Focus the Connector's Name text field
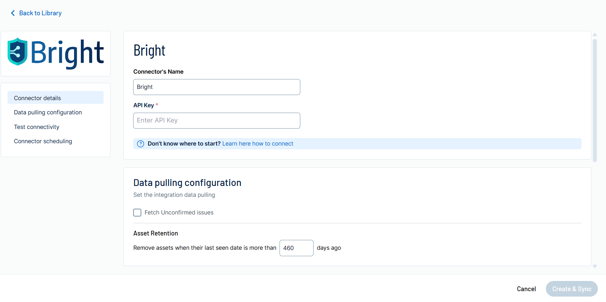Viewport: 606px width, 302px height. pos(217,87)
